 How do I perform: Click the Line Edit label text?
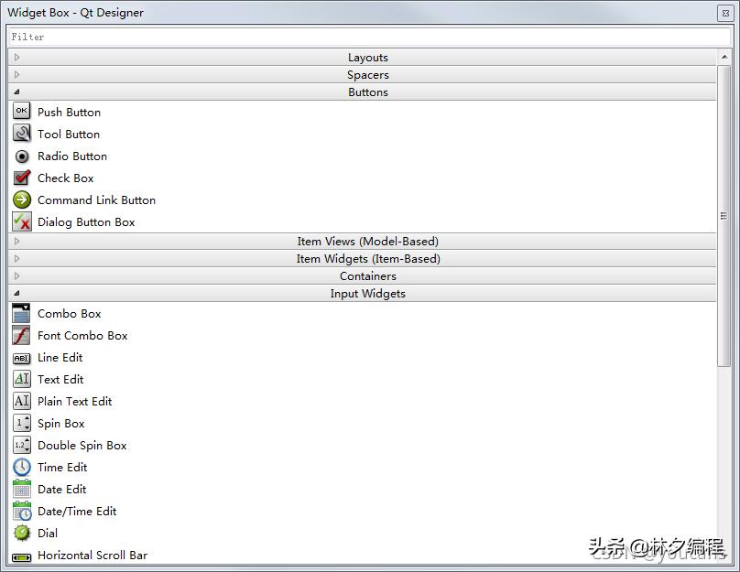[60, 358]
